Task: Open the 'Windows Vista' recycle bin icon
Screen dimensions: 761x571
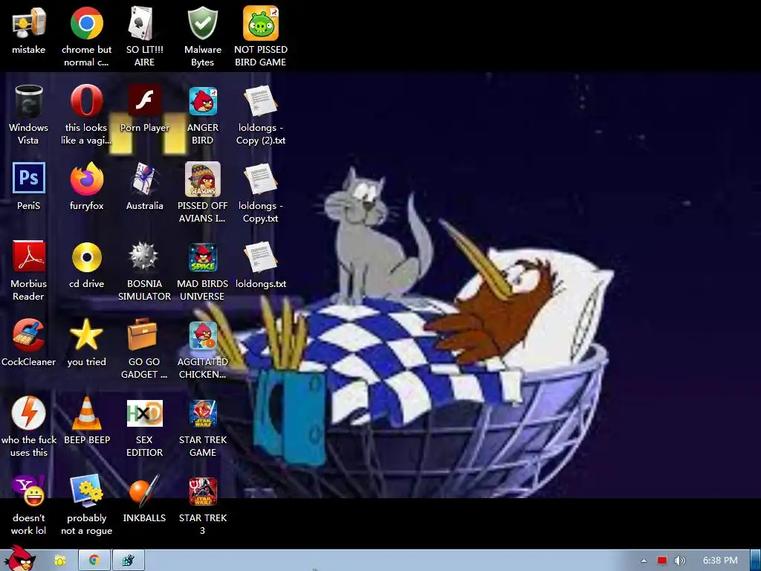Action: 29,101
